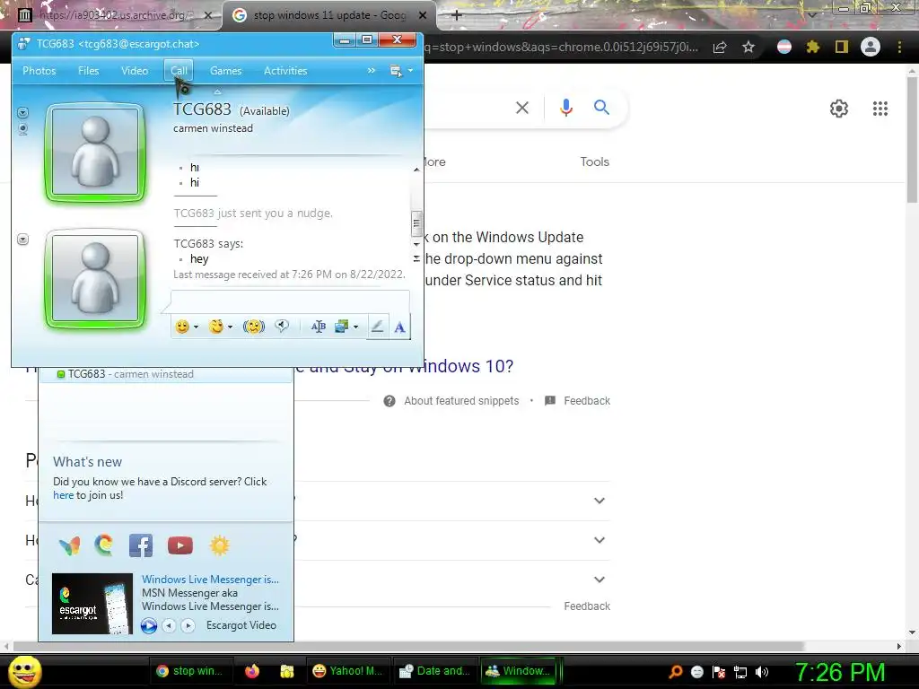Open the Files menu in Messenger chat

point(89,70)
